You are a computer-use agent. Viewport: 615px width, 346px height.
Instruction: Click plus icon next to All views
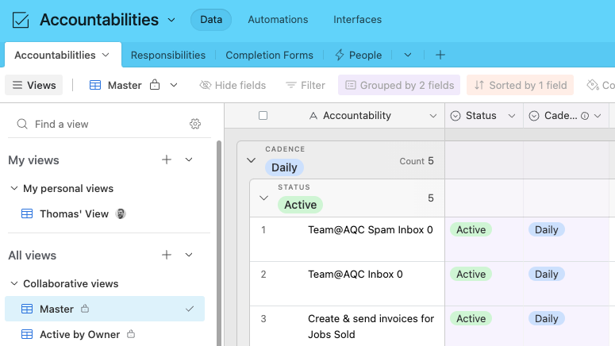click(x=167, y=255)
